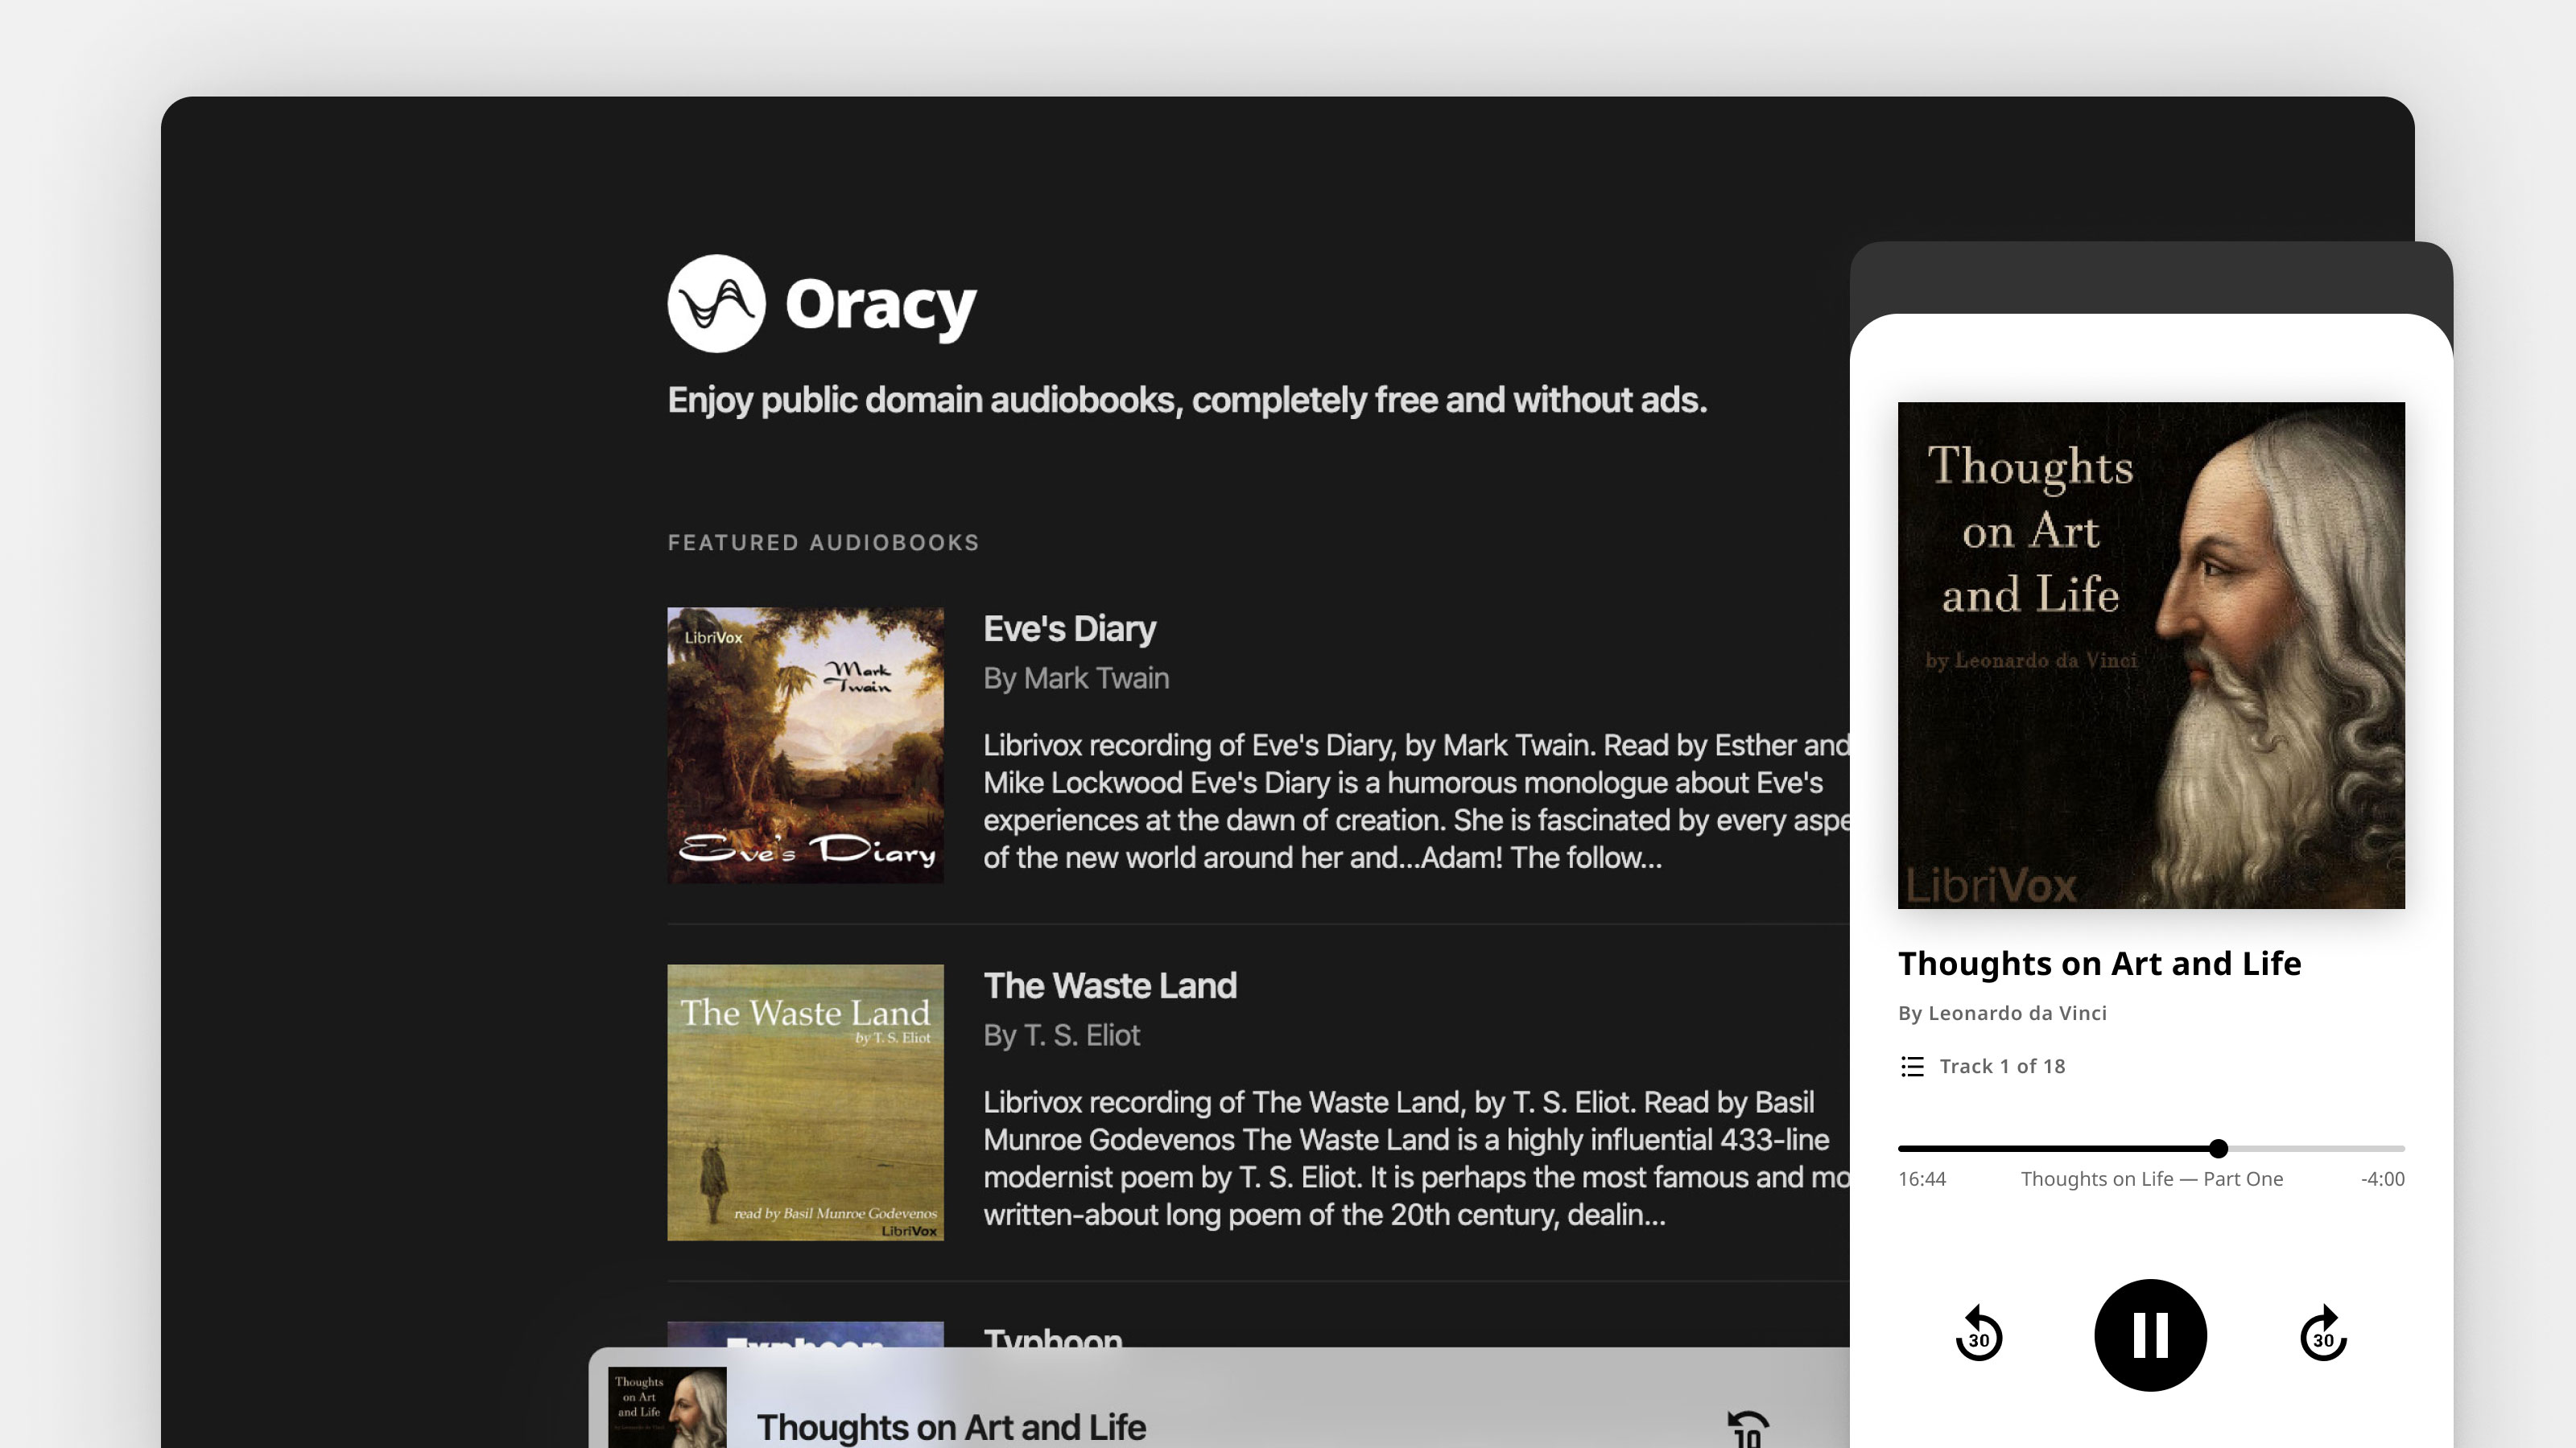Click the remaining time -4:00 label
Image resolution: width=2576 pixels, height=1448 pixels.
pyautogui.click(x=2382, y=1179)
